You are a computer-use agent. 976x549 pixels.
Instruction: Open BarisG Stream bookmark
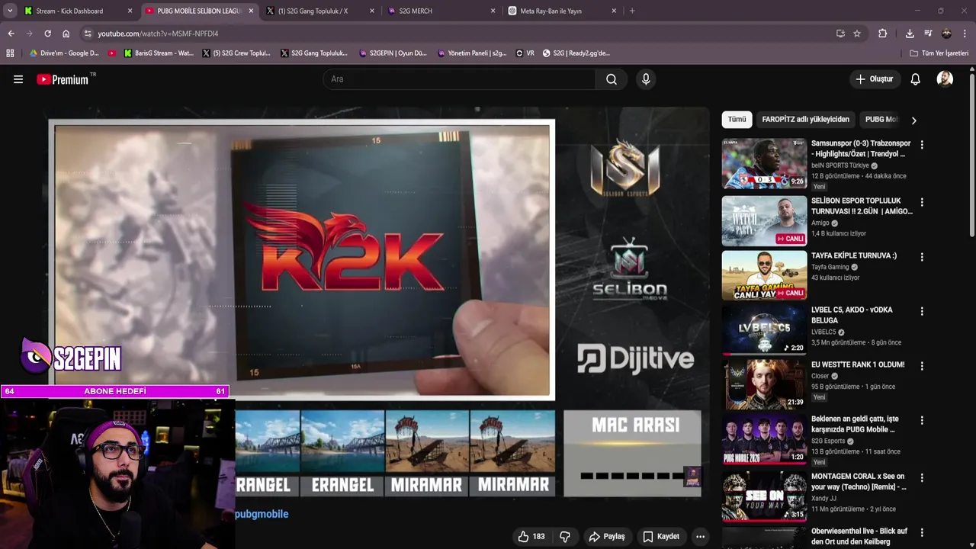click(x=158, y=53)
